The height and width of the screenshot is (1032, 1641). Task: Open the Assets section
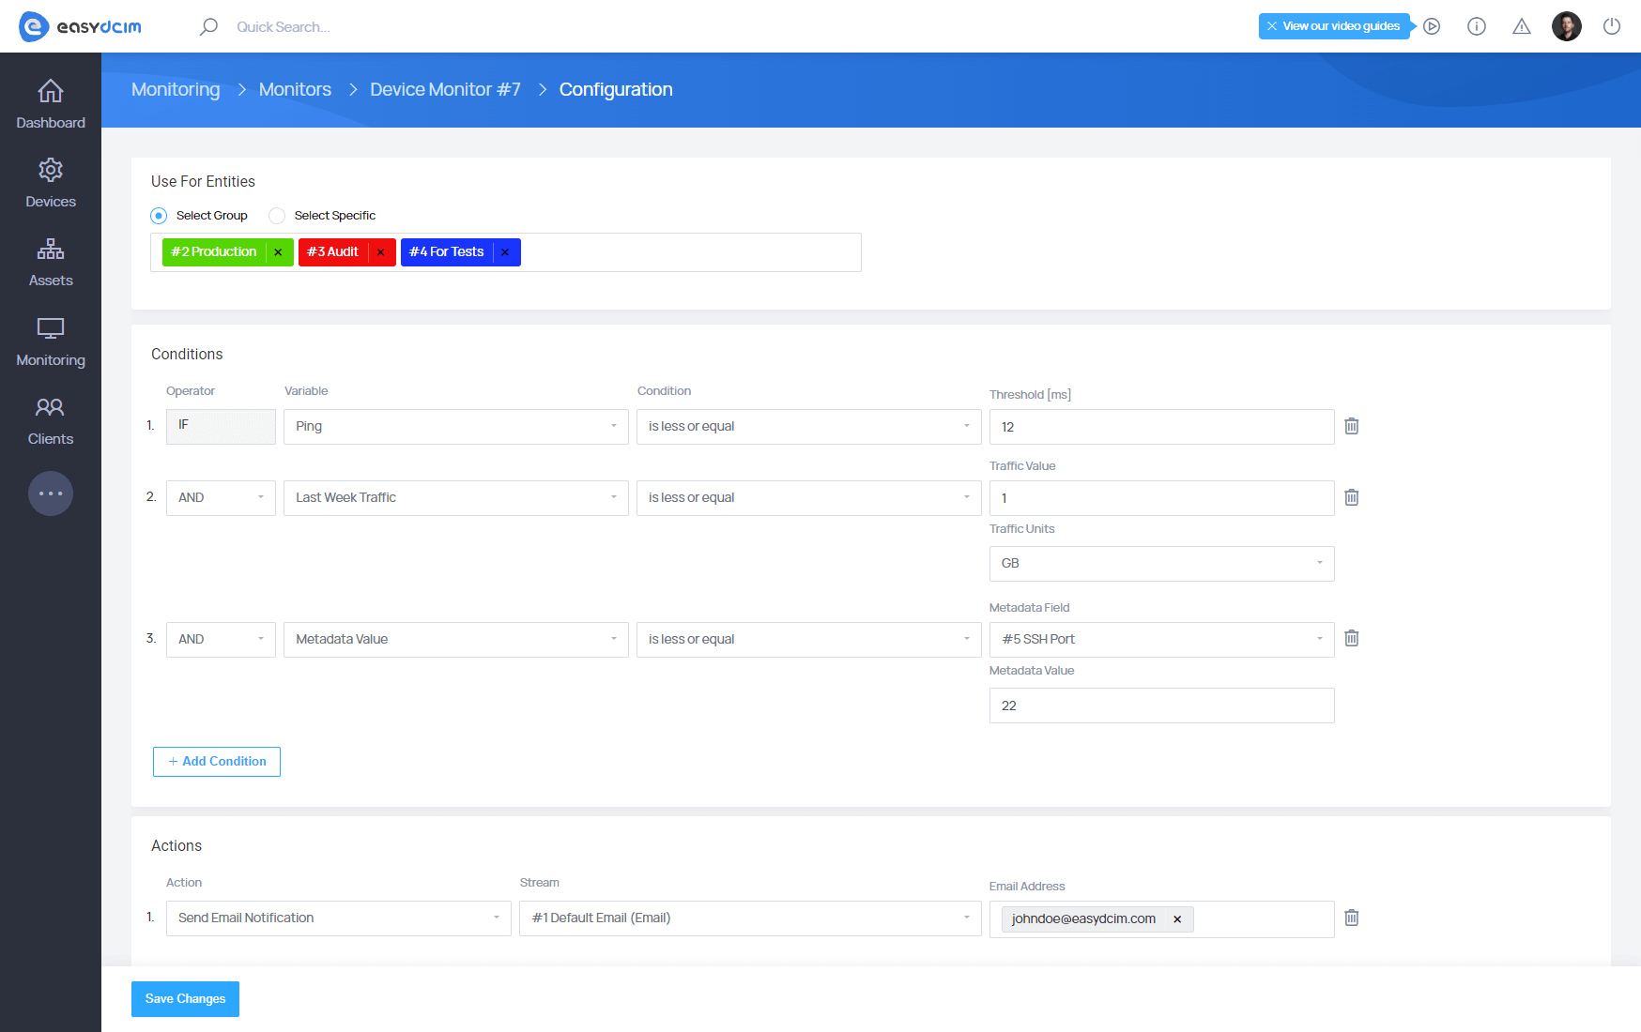pos(50,260)
